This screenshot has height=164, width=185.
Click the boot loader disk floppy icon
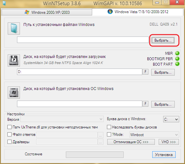coord(14,61)
